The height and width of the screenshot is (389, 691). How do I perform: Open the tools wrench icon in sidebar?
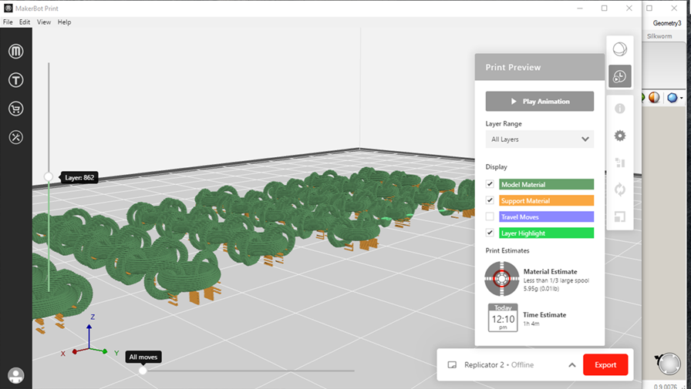pos(16,137)
